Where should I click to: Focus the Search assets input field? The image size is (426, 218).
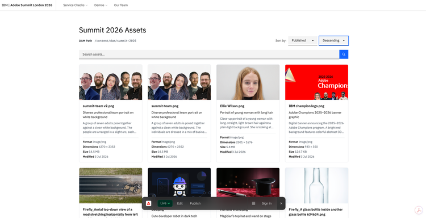209,54
